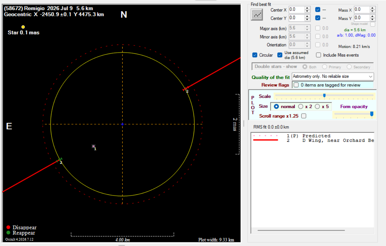Decrease the Mass Y spinner
386x246 pixels.
tap(373, 20)
